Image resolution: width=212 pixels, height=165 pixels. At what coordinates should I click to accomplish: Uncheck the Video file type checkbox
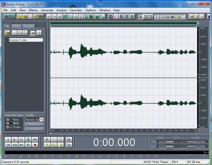(x=7, y=127)
